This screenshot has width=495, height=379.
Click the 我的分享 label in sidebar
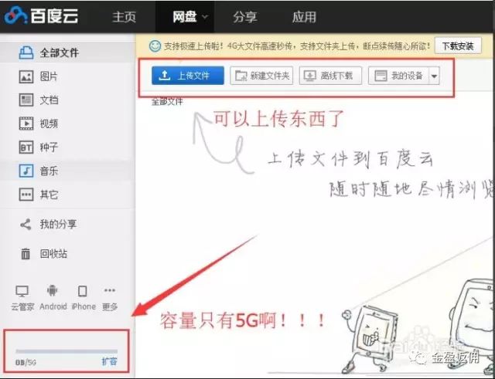pos(58,225)
